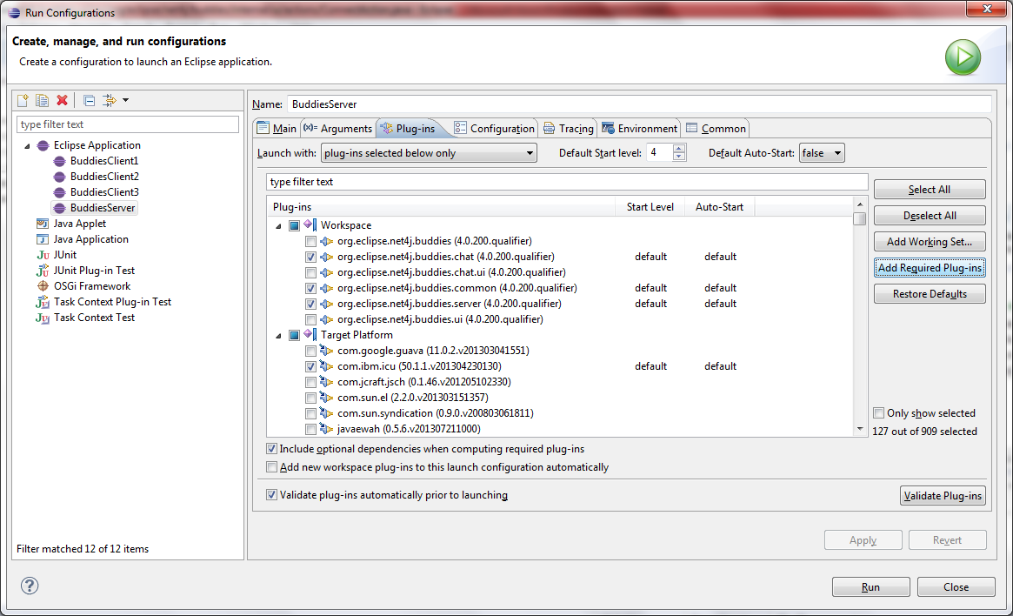This screenshot has width=1013, height=616.
Task: Click the launch configurations filter text field
Action: coord(127,124)
